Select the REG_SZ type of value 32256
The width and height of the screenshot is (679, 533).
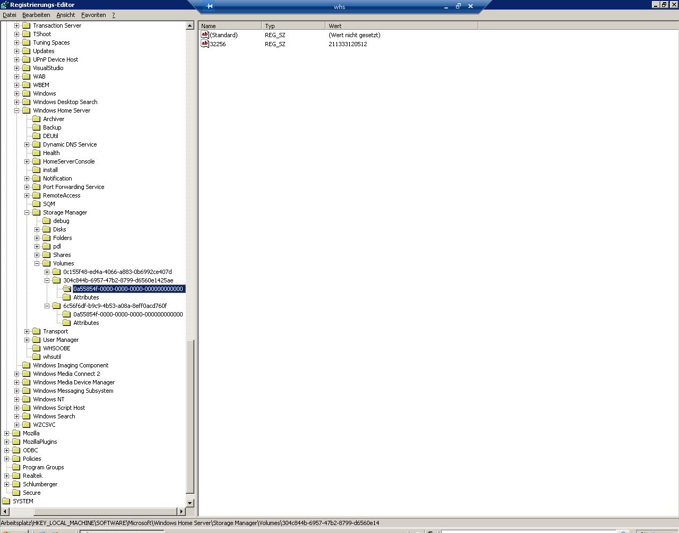click(275, 44)
